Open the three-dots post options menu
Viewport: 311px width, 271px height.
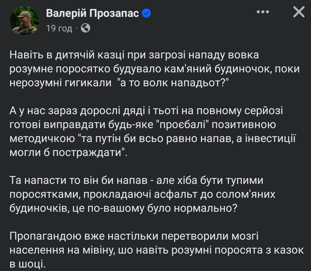tap(264, 12)
